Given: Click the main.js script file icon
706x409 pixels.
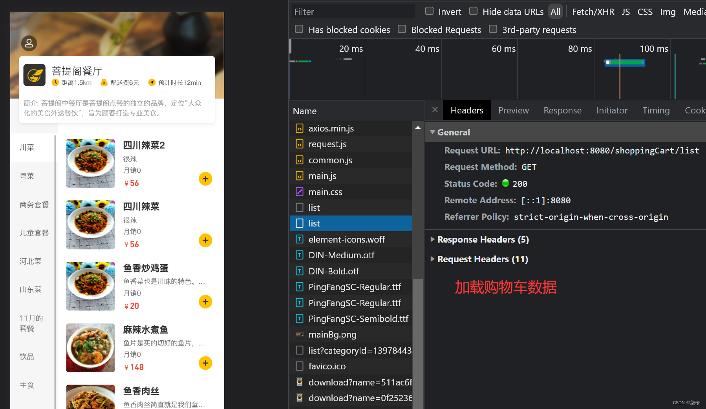Looking at the screenshot, I should pyautogui.click(x=300, y=176).
